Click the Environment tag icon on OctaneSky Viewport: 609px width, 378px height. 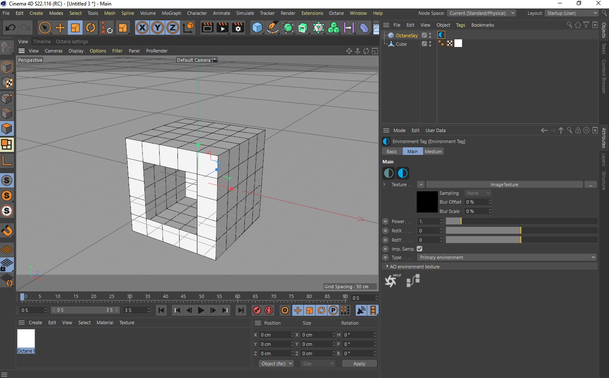(441, 35)
